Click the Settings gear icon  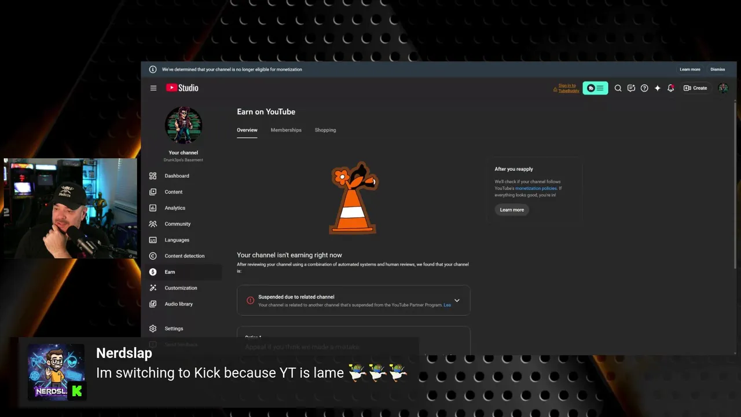click(x=153, y=328)
